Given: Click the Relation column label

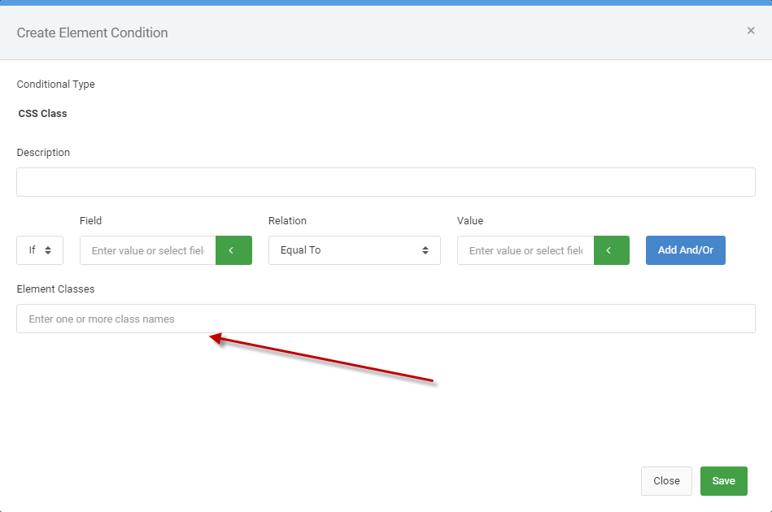Looking at the screenshot, I should pyautogui.click(x=287, y=221).
